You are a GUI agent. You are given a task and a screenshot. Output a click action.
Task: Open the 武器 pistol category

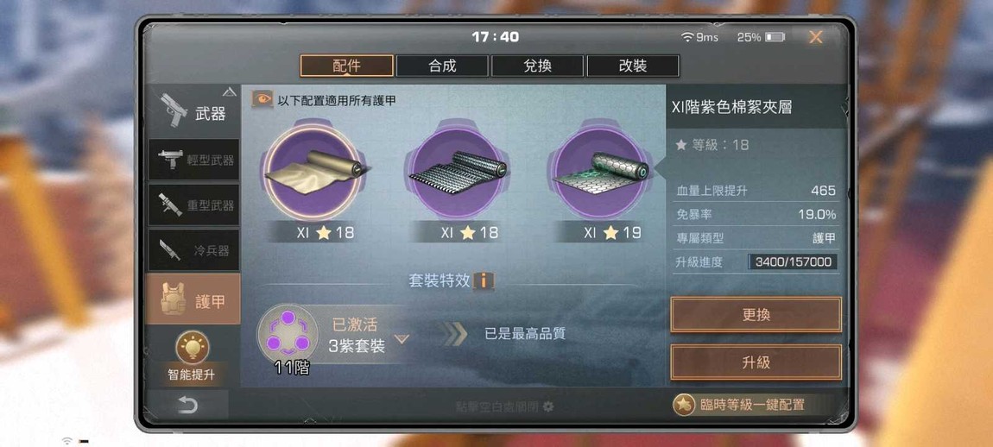193,112
